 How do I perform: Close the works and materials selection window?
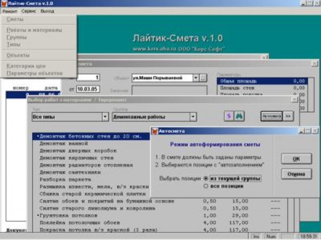point(294,99)
